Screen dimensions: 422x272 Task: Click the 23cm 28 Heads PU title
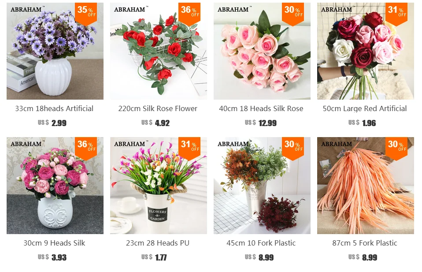tap(158, 243)
